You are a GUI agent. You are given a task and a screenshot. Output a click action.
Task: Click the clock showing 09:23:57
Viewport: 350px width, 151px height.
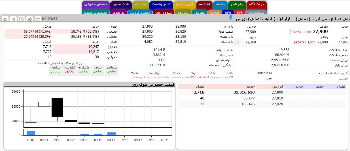50,19
